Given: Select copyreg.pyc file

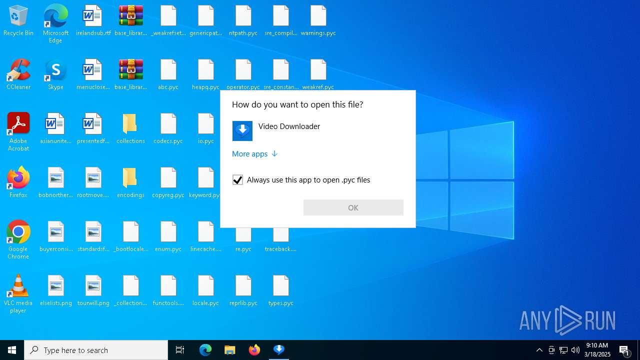Looking at the screenshot, I should point(168,183).
